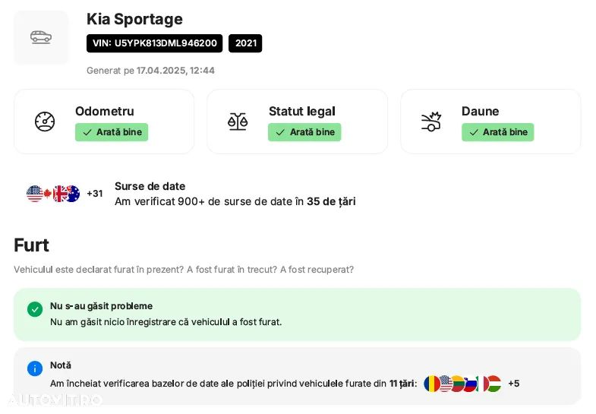Click the 2021 year badge
This screenshot has width=596, height=414.
point(245,43)
